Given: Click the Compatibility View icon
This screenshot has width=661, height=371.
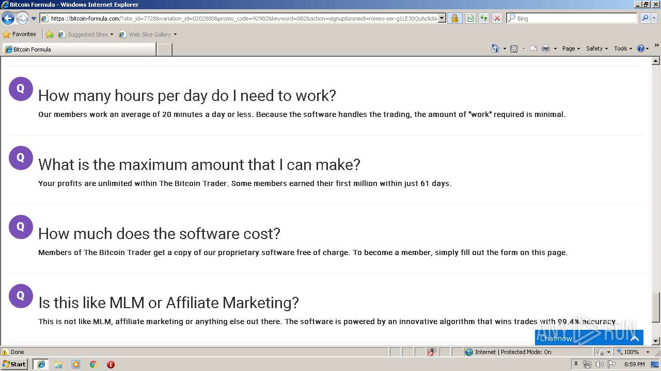Looking at the screenshot, I should 470,19.
